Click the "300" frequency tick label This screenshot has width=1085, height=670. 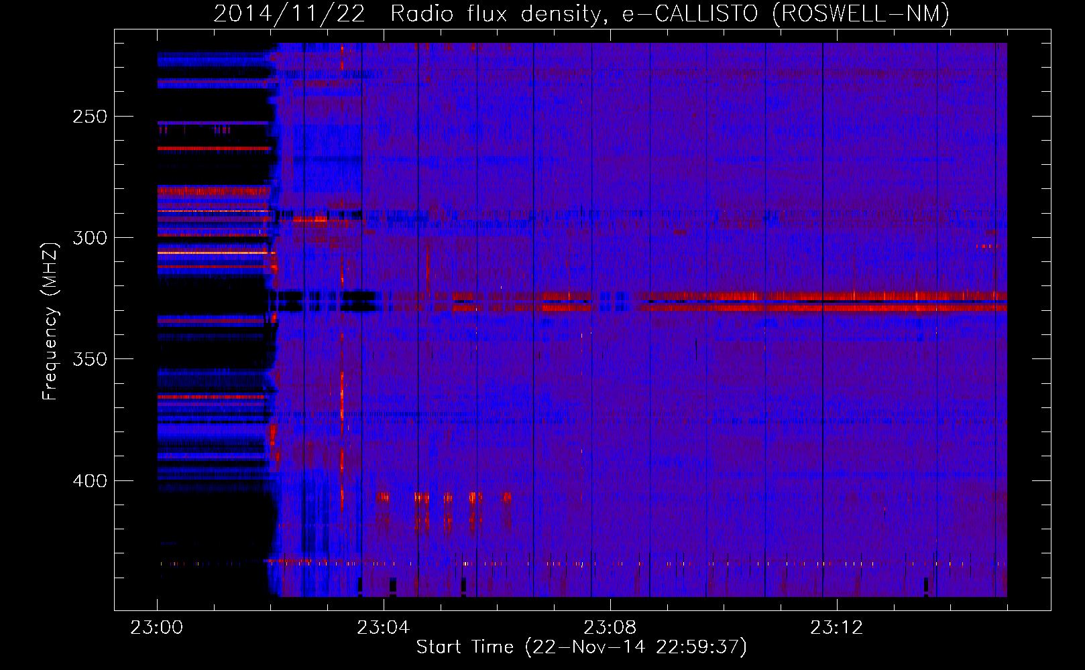(x=89, y=238)
